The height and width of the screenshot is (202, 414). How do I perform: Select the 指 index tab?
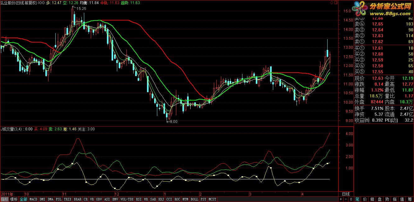pos(395,199)
